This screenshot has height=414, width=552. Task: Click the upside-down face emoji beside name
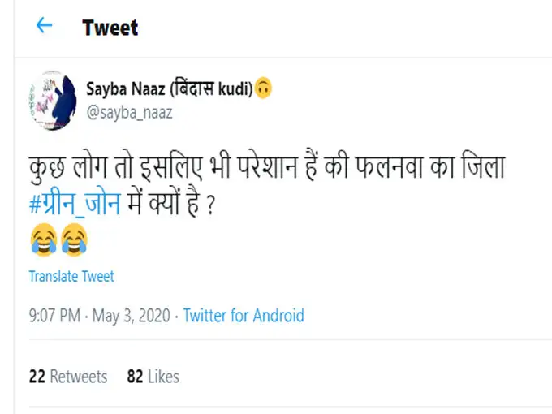point(262,88)
